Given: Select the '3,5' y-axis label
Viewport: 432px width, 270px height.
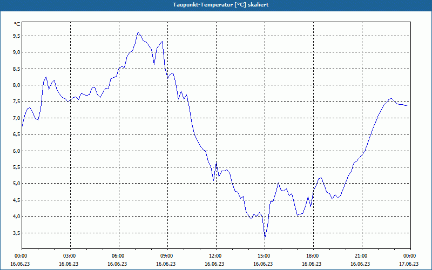Looking at the screenshot, I should (x=16, y=233).
